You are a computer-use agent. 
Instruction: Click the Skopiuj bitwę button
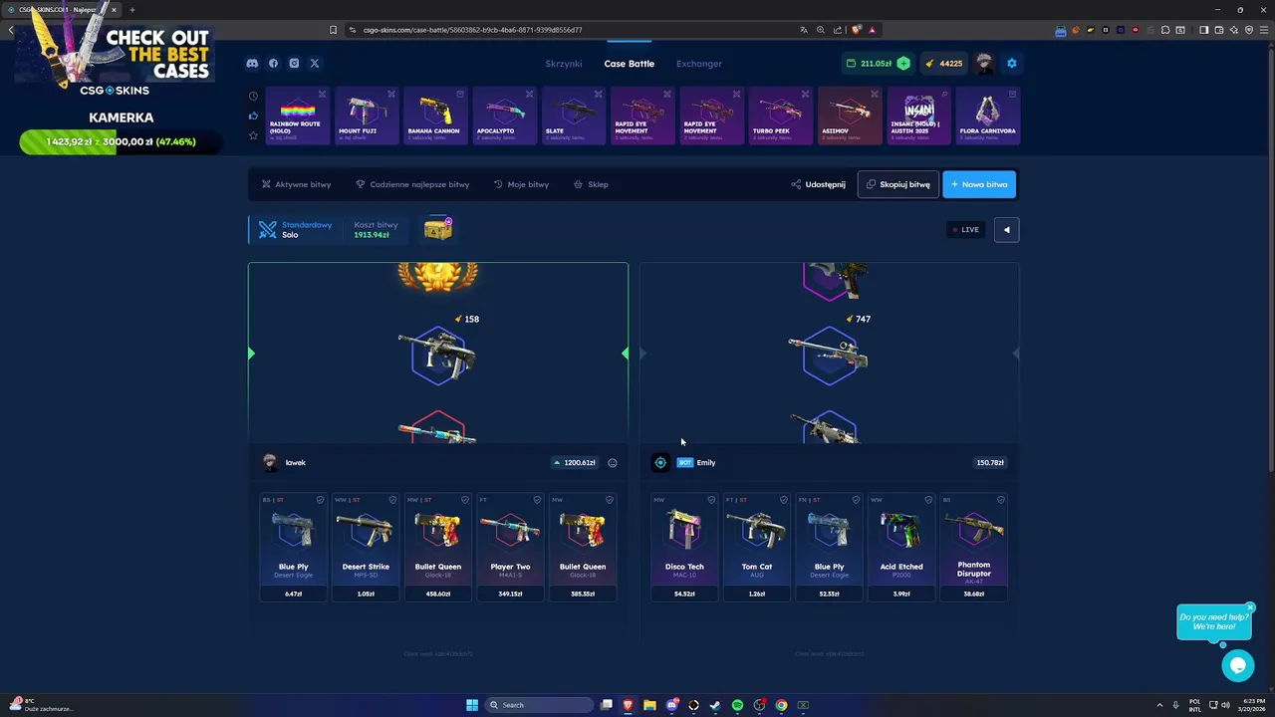[x=897, y=184]
